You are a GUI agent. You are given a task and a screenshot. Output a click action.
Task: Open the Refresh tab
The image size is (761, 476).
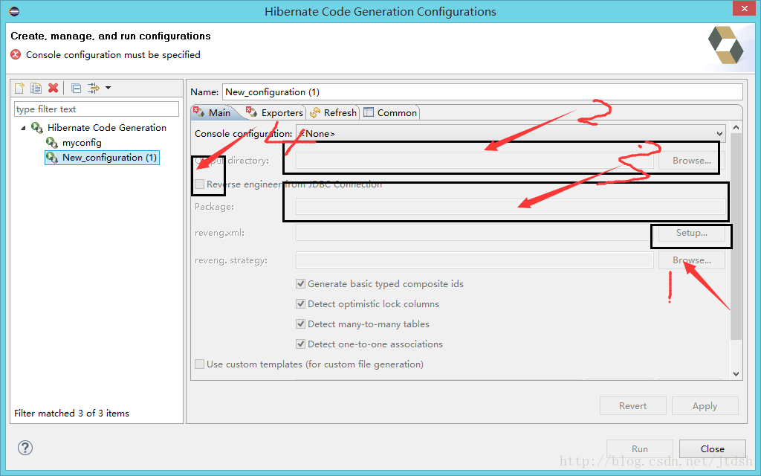pyautogui.click(x=334, y=113)
